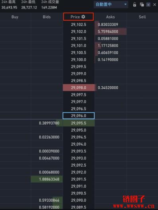The width and height of the screenshot is (158, 210).
Task: Close the order book panel
Action: tap(155, 4)
